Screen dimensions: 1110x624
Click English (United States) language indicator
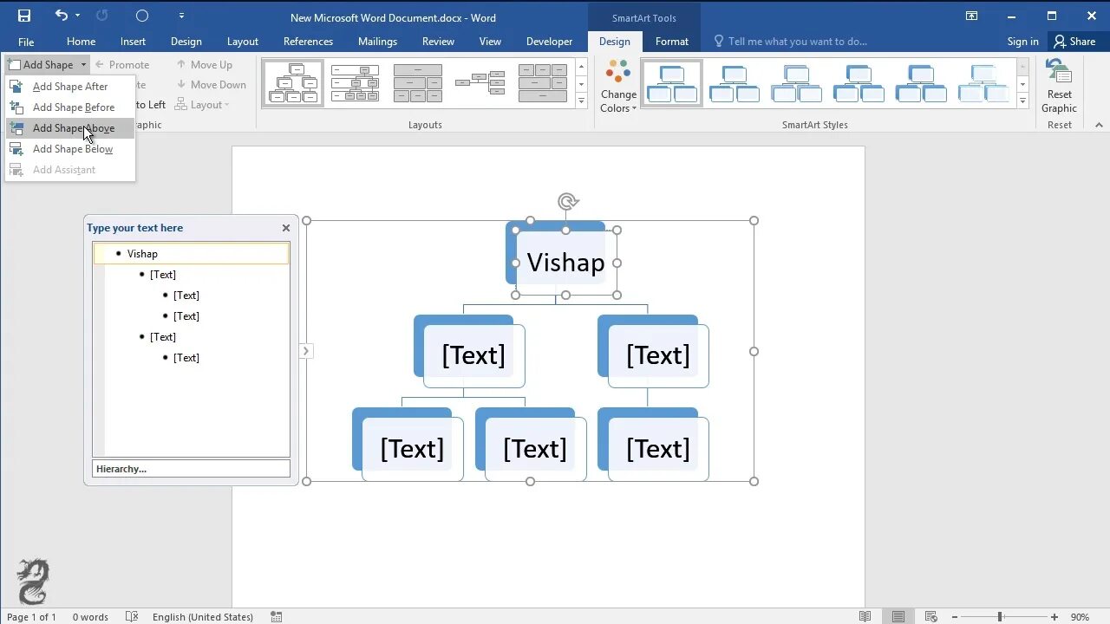(x=203, y=617)
